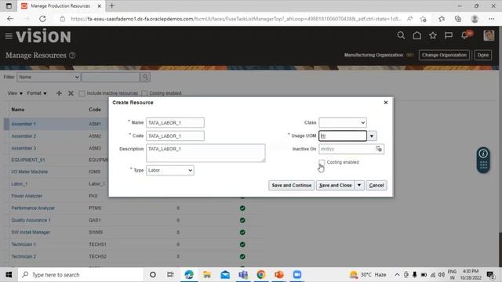Click Change Organization button
The width and height of the screenshot is (502, 282).
click(444, 55)
